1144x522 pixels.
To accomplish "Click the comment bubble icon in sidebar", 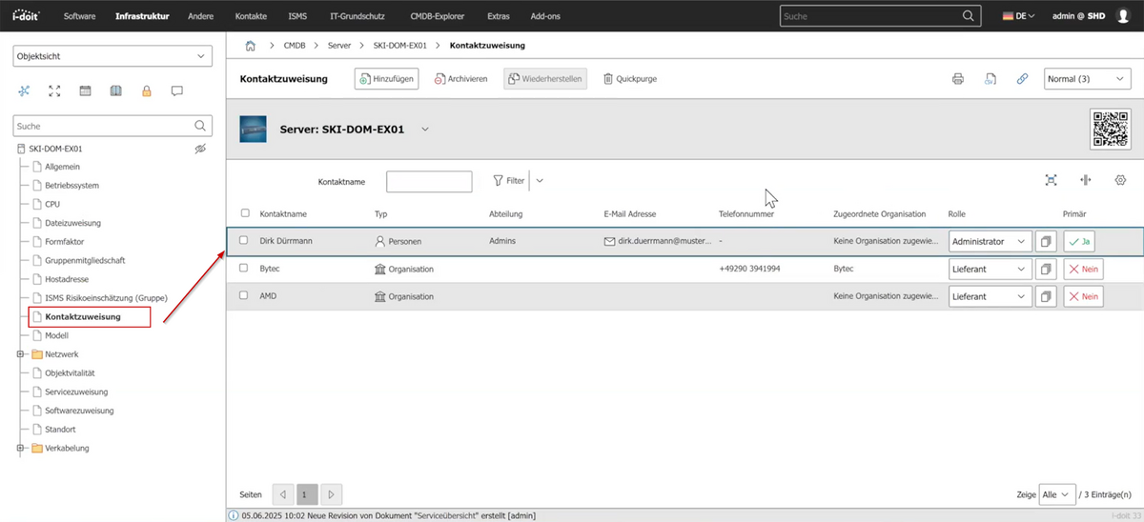I will [x=176, y=91].
